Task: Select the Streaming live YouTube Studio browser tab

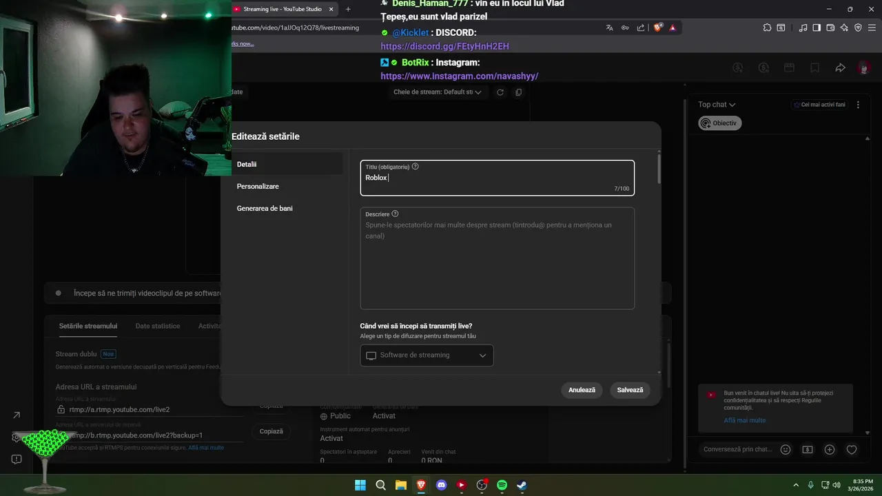Action: click(x=284, y=9)
